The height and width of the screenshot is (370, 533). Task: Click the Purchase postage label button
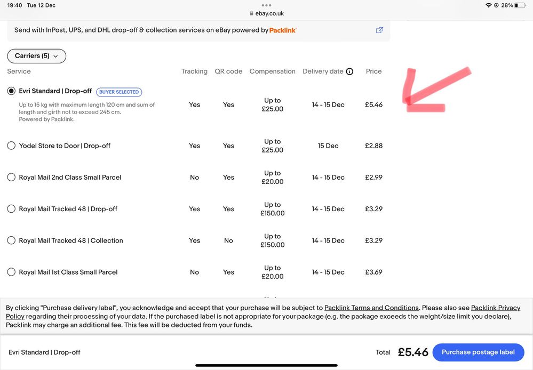tap(478, 352)
